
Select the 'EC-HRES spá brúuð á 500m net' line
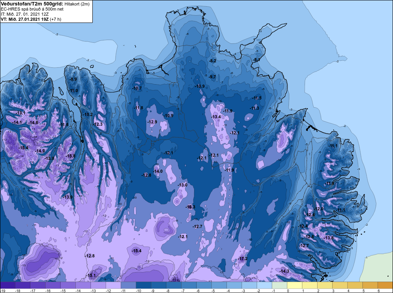tap(32, 9)
